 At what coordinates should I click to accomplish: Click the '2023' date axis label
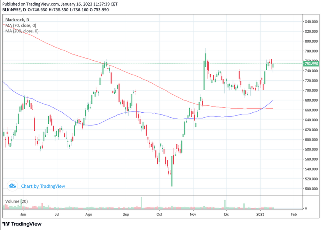click(261, 214)
